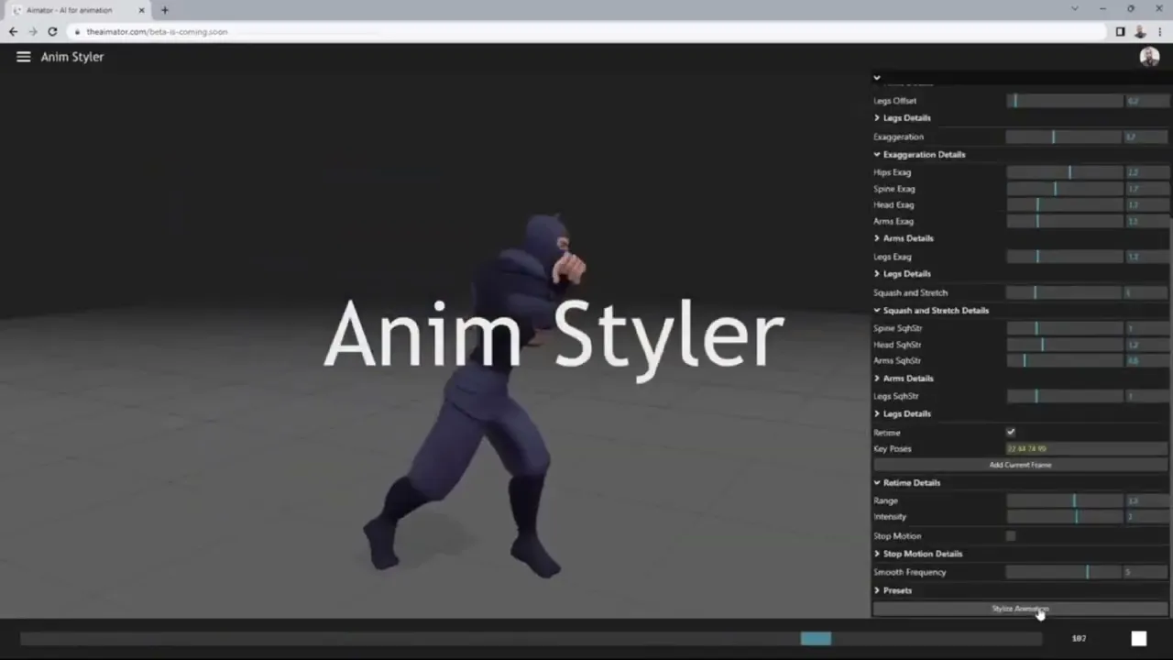1173x660 pixels.
Task: Click the Stylize Animation button
Action: (1020, 609)
